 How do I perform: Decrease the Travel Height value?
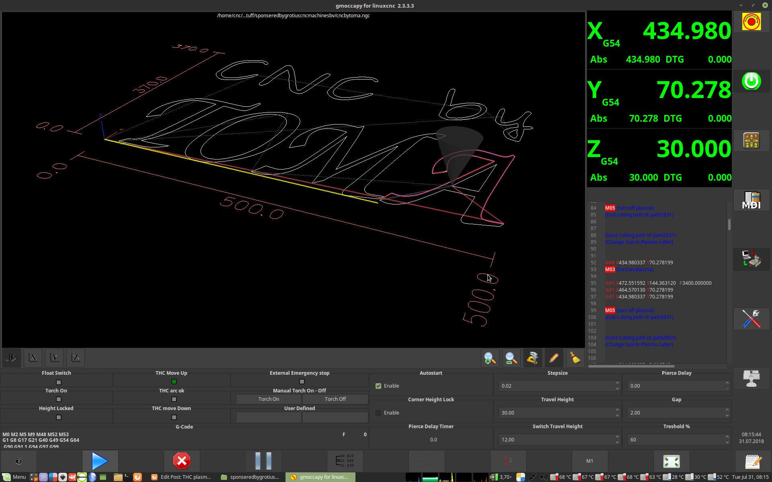(617, 415)
